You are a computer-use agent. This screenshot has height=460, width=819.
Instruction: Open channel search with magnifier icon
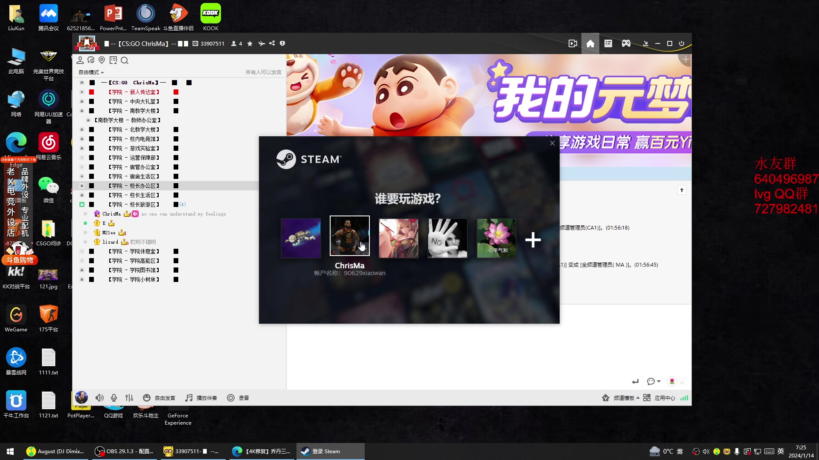[124, 60]
